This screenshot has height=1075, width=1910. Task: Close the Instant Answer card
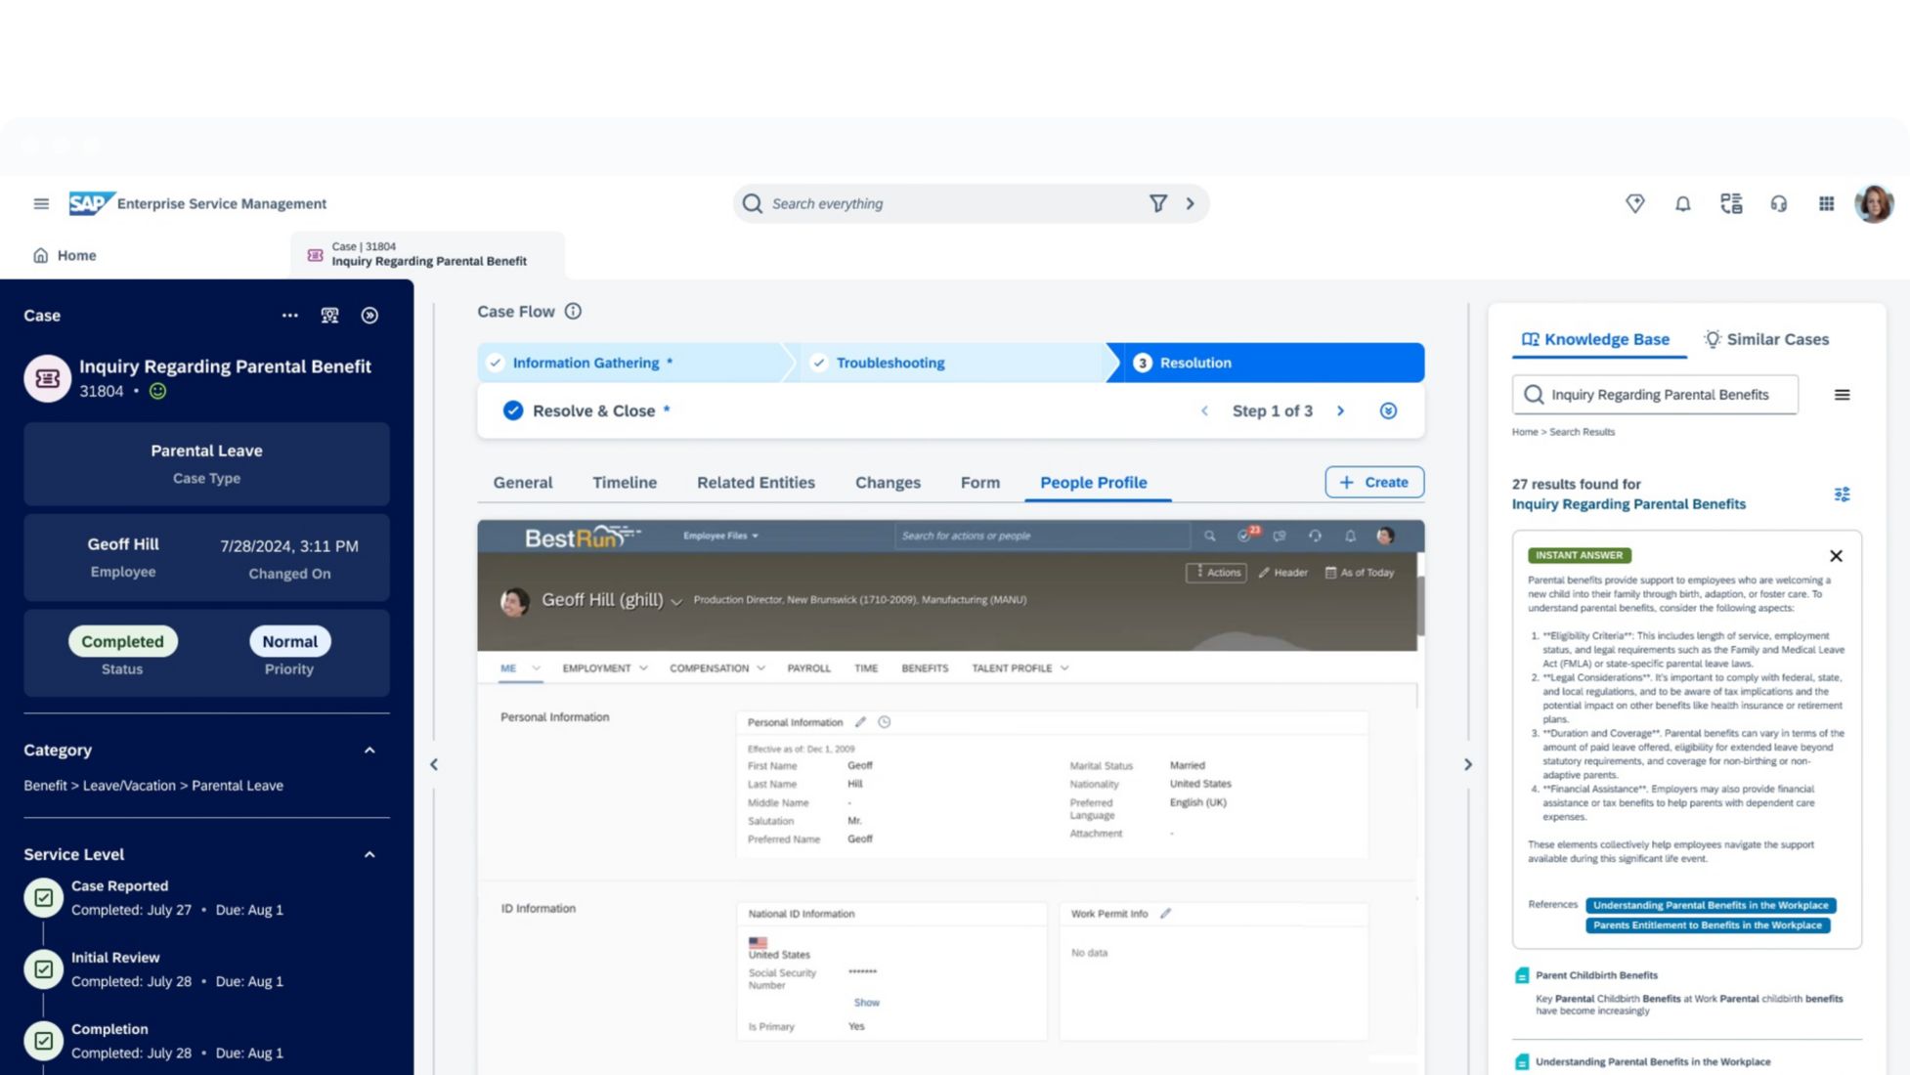coord(1836,556)
